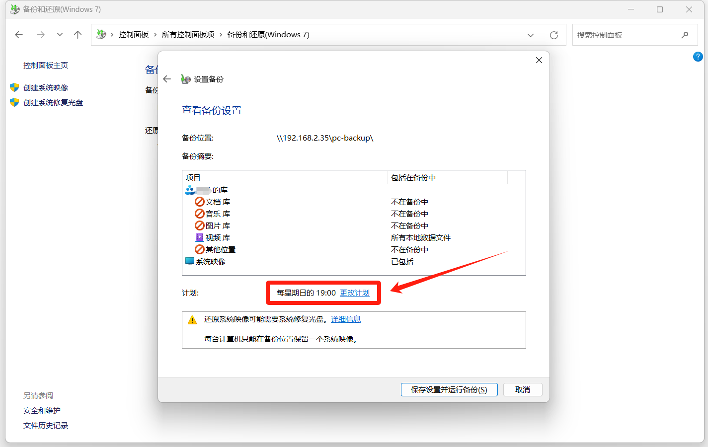Select 所有控制面板项 in the breadcrumb
708x447 pixels.
pyautogui.click(x=188, y=35)
